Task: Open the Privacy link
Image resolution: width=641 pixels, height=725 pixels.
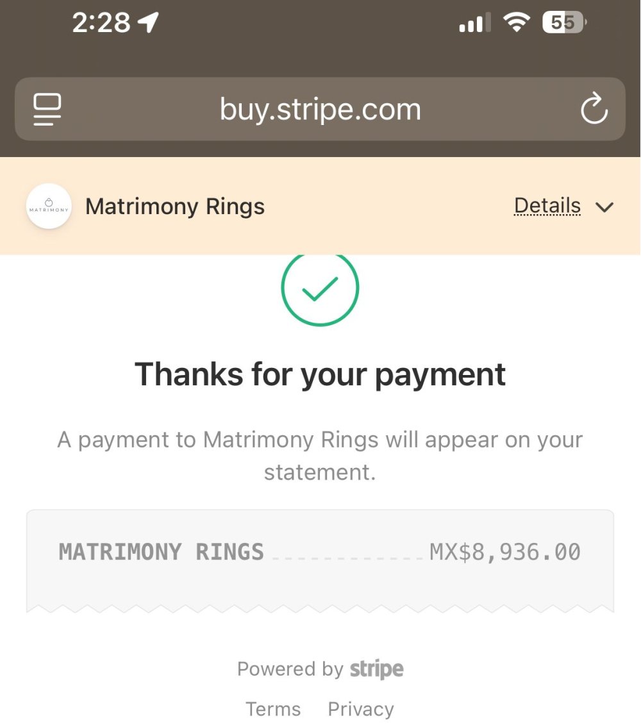Action: tap(361, 709)
